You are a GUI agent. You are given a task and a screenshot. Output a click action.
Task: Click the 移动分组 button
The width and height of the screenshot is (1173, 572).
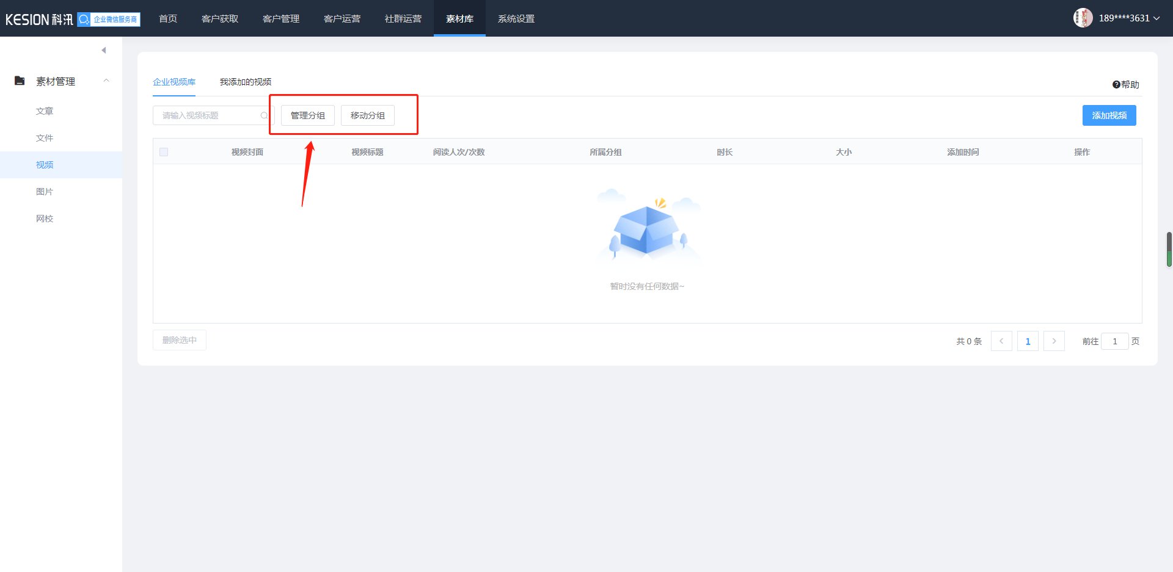368,115
